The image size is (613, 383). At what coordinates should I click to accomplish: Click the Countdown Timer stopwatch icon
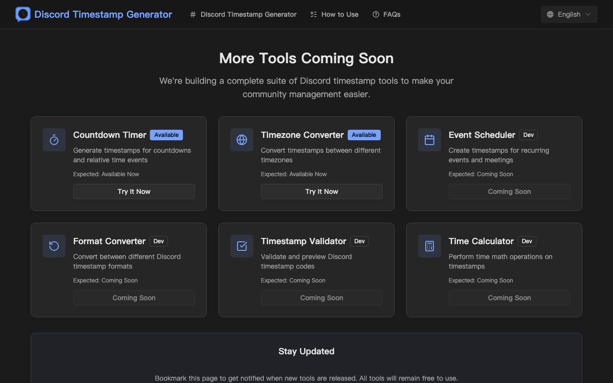[x=54, y=140]
